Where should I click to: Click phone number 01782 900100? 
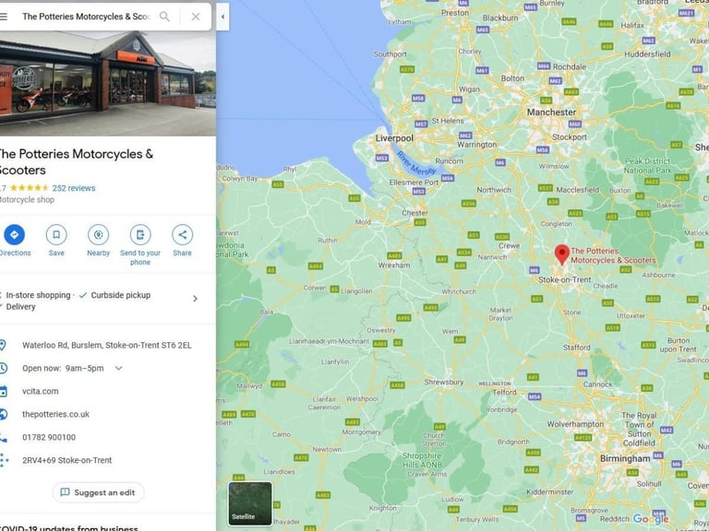pos(49,437)
